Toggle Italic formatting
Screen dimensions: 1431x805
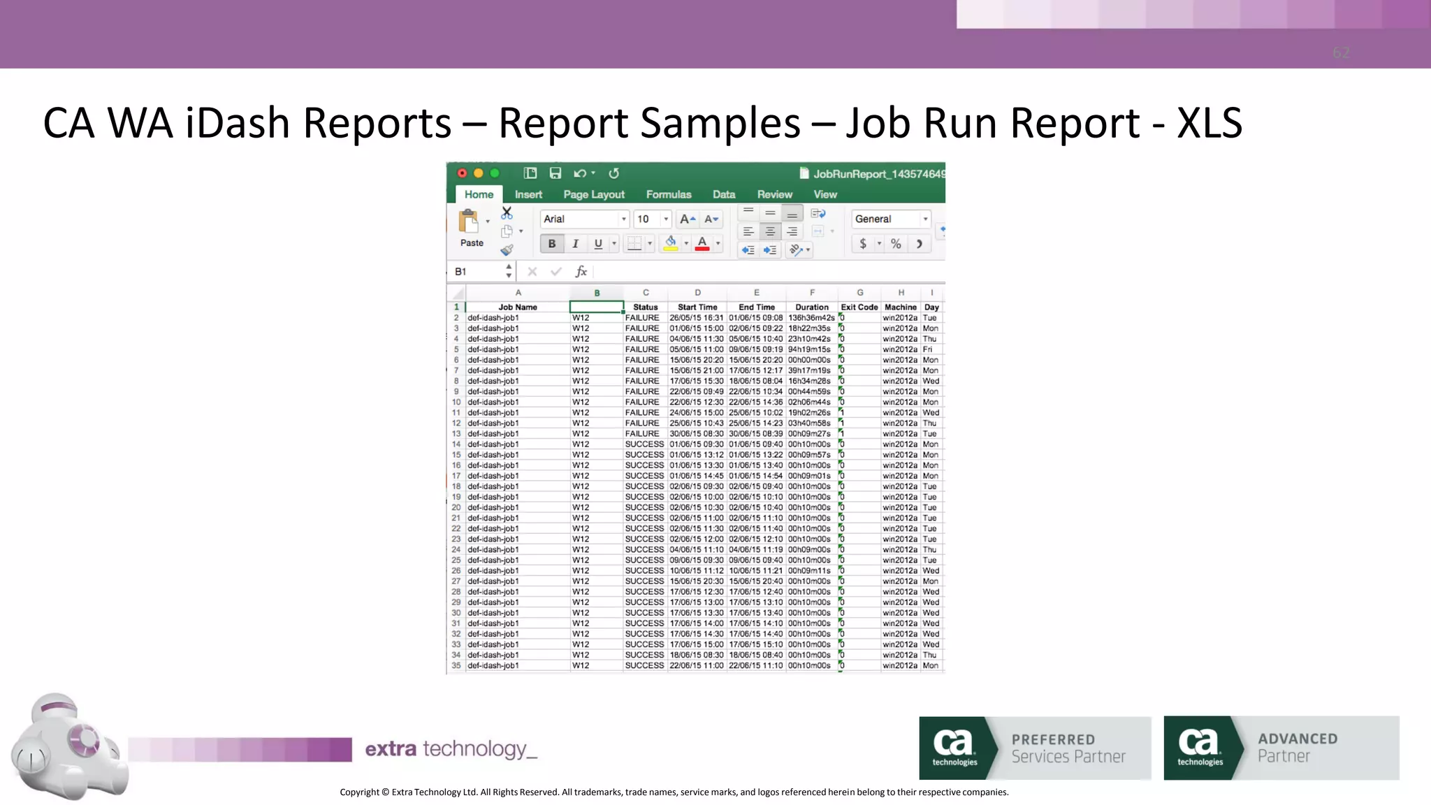(575, 243)
